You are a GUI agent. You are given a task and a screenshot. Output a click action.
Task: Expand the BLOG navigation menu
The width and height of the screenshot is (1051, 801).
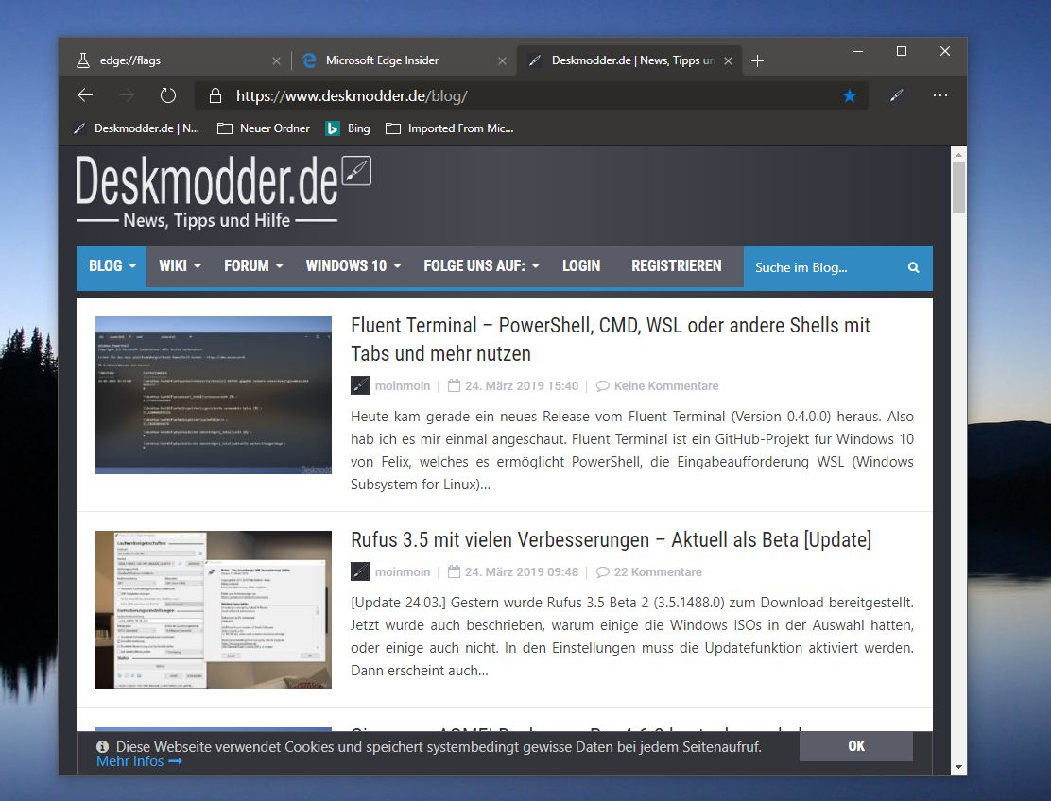112,265
